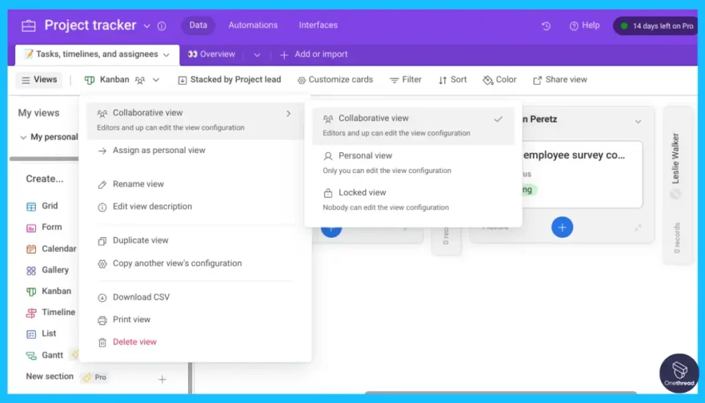The width and height of the screenshot is (705, 403).
Task: Open the base history clock icon
Action: [x=546, y=26]
